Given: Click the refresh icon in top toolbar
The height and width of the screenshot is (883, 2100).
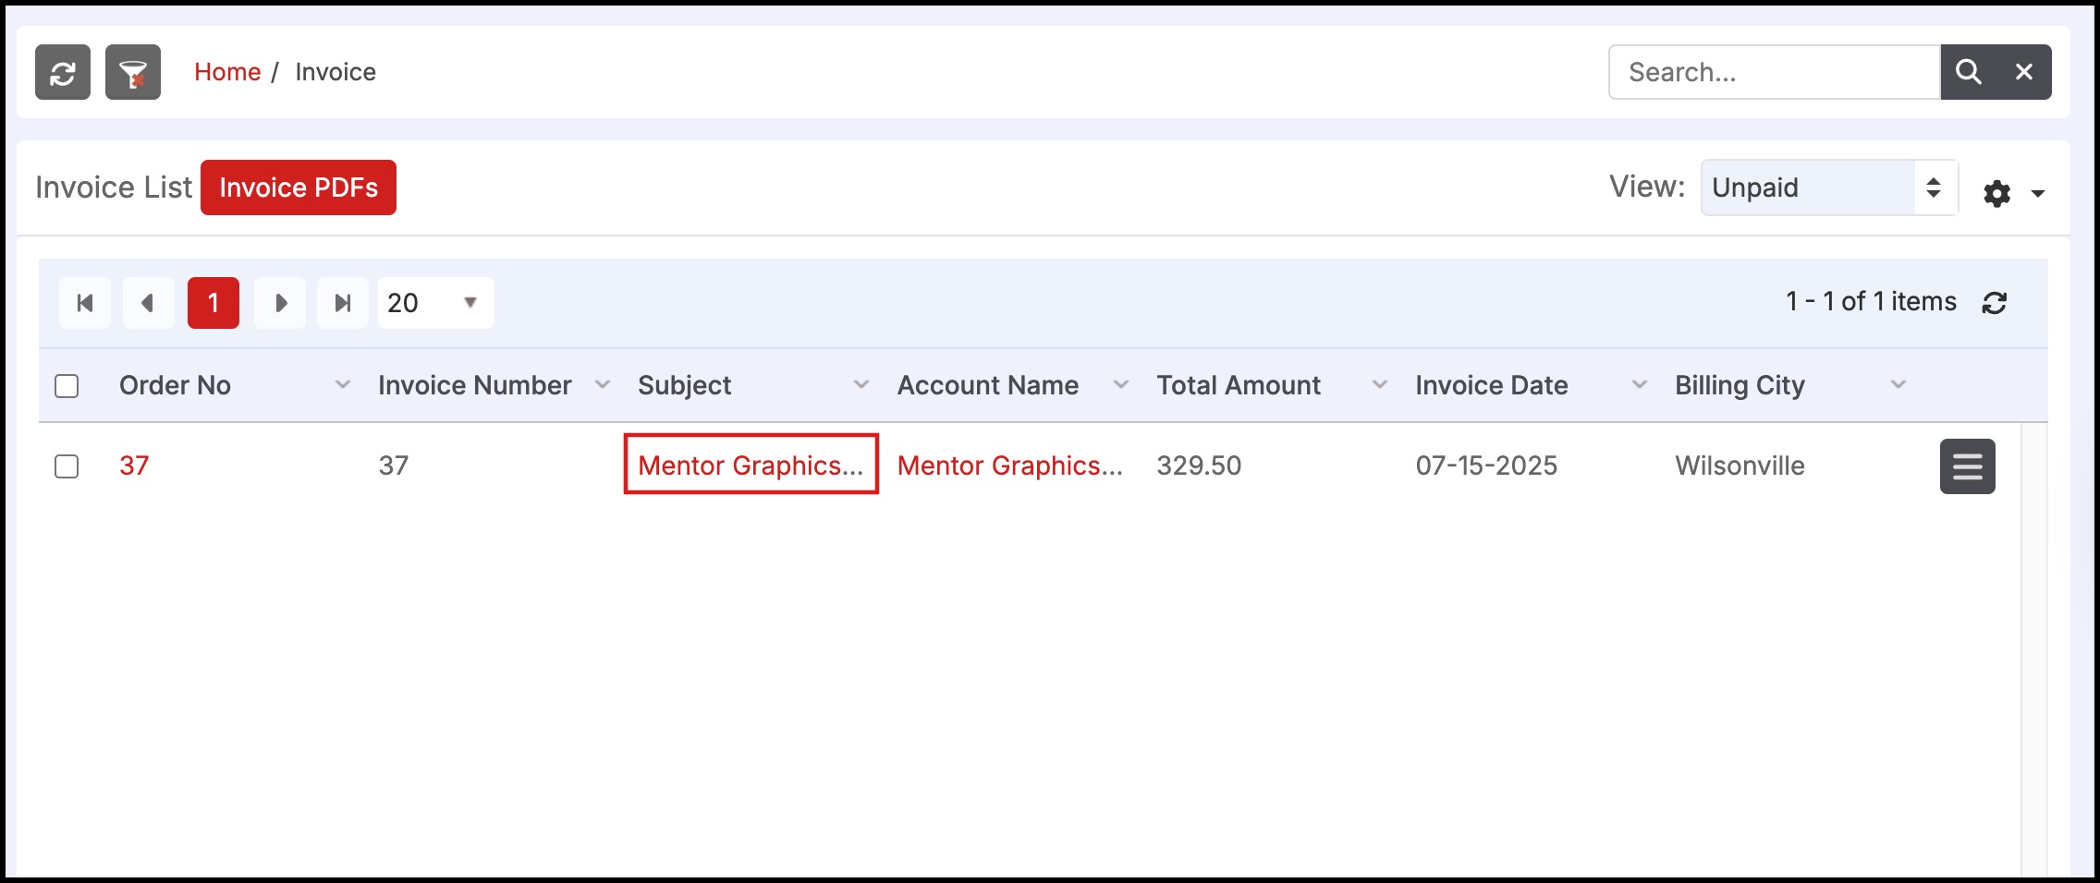Looking at the screenshot, I should (63, 72).
